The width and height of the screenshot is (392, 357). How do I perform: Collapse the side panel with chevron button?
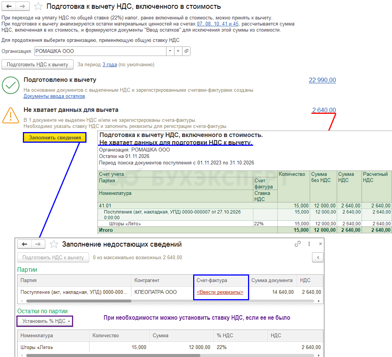[x=318, y=257]
